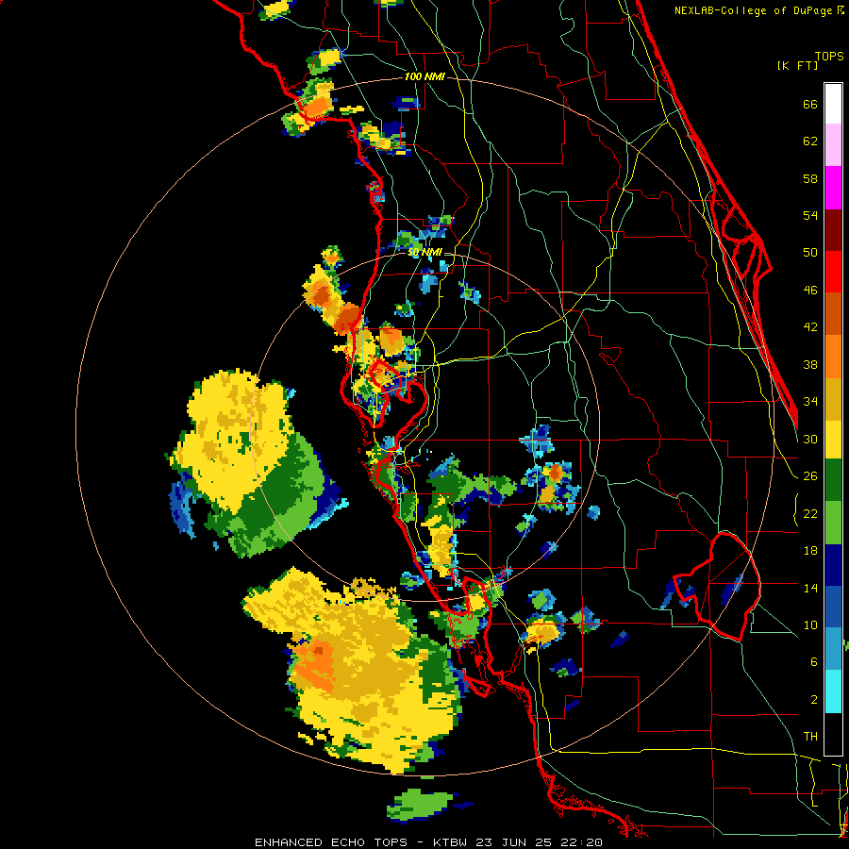
Task: Click the navy 14-18K ft legend swatch
Action: [x=833, y=565]
